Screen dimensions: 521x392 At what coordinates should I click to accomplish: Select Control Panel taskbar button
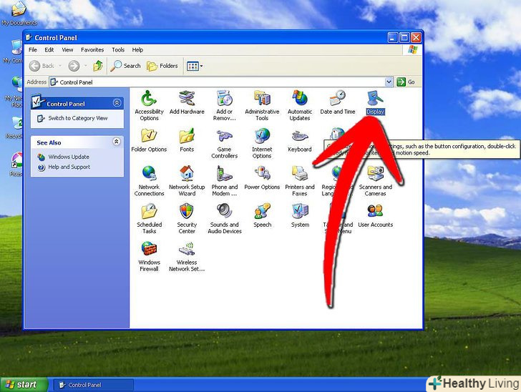tap(93, 385)
